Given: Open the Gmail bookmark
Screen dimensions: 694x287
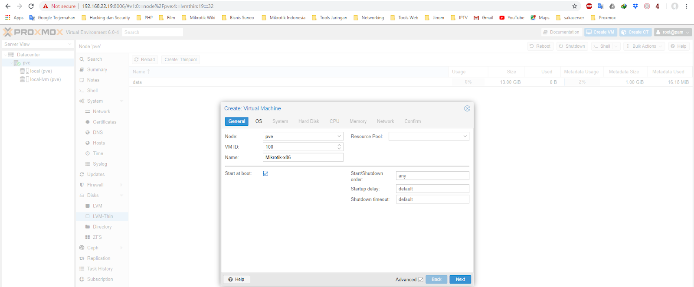Looking at the screenshot, I should point(483,18).
